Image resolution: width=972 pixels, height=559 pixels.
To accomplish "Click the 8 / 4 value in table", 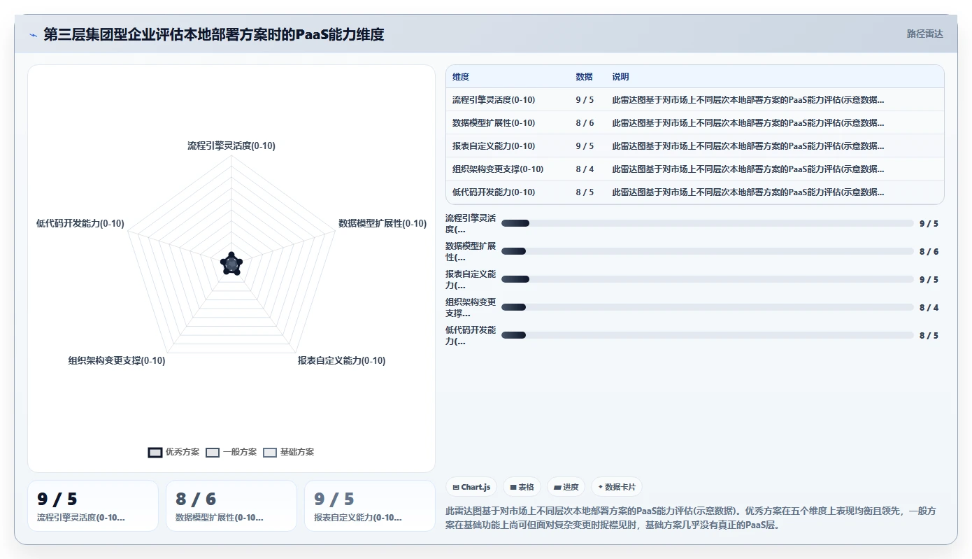I will [x=585, y=169].
